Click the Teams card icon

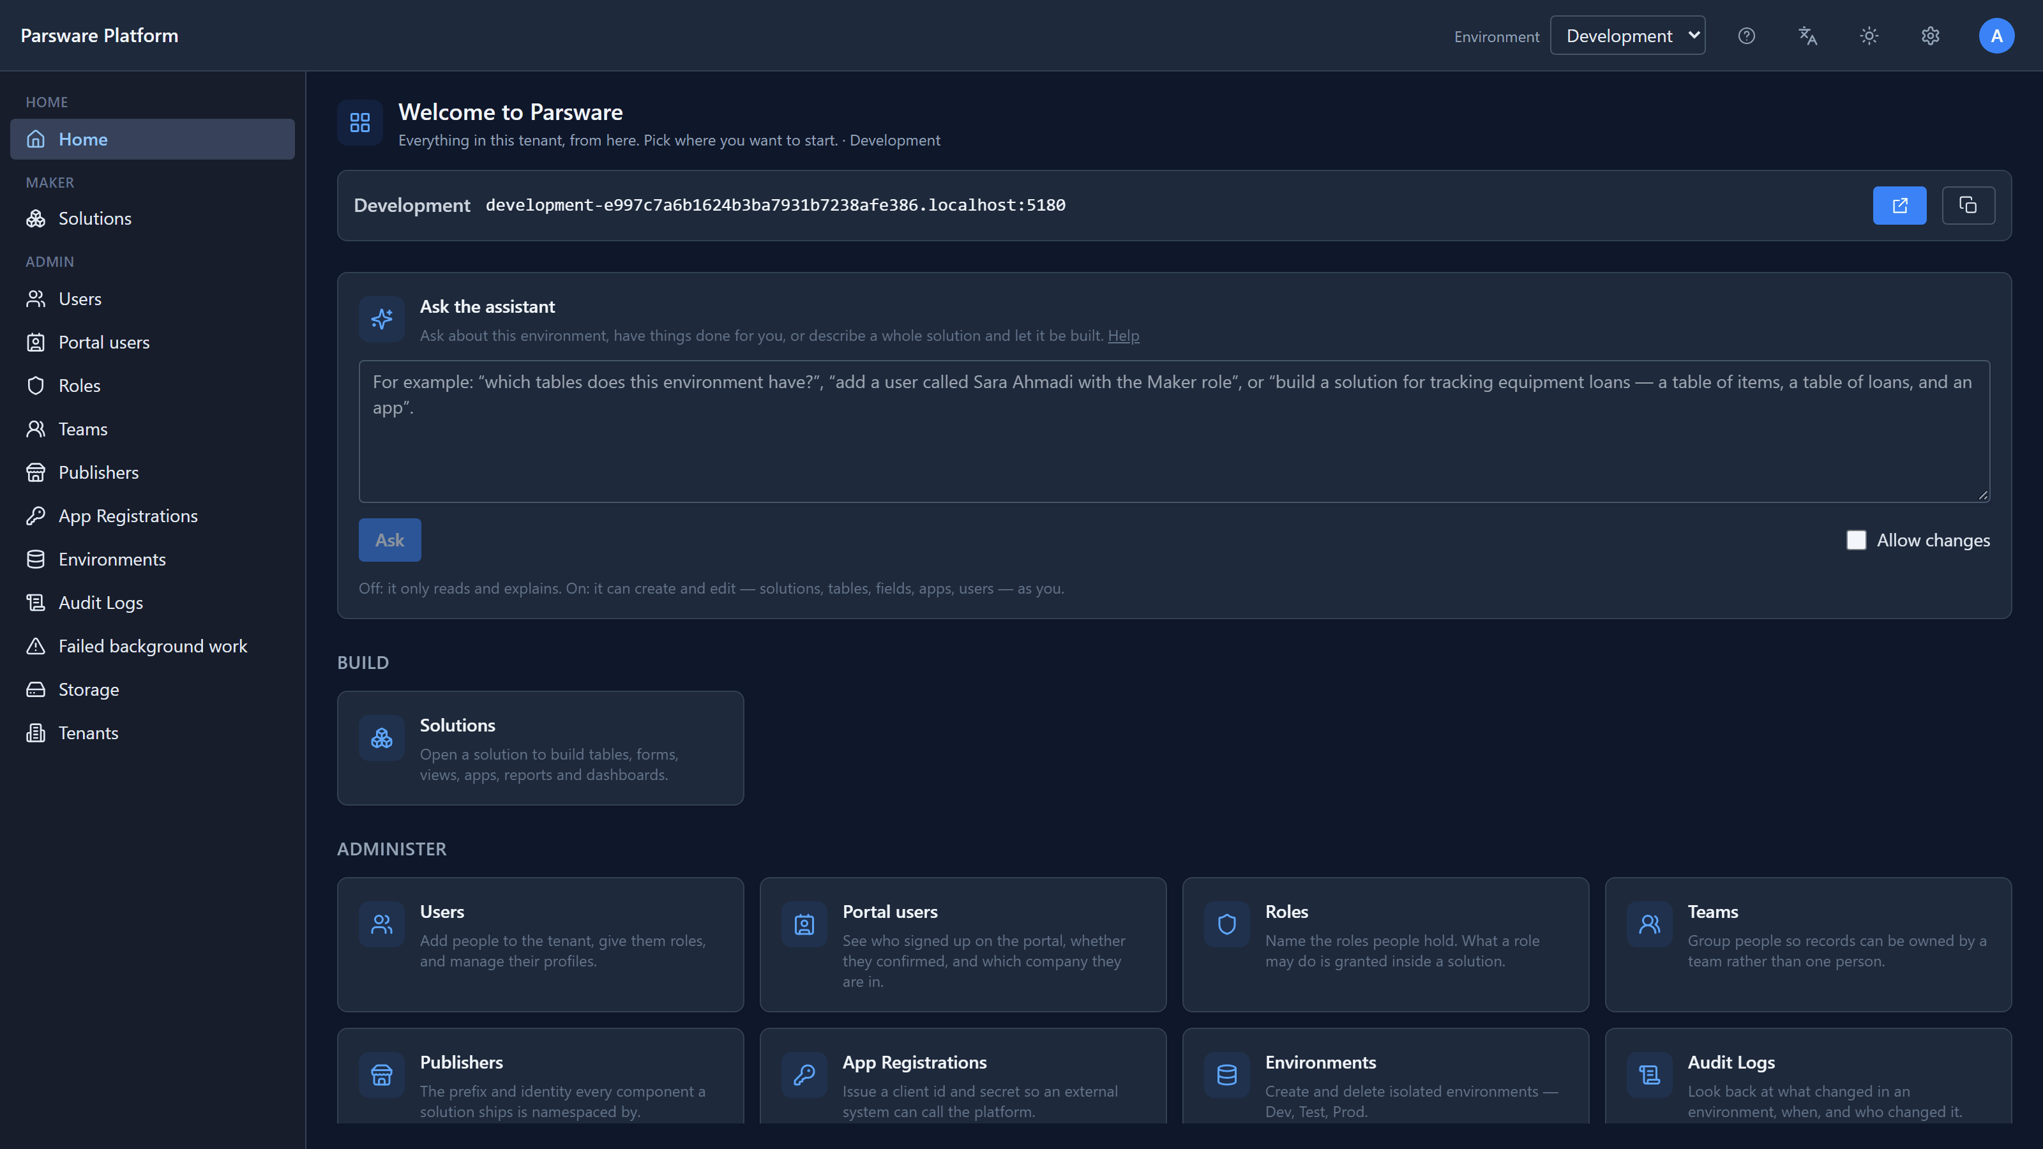pos(1650,924)
